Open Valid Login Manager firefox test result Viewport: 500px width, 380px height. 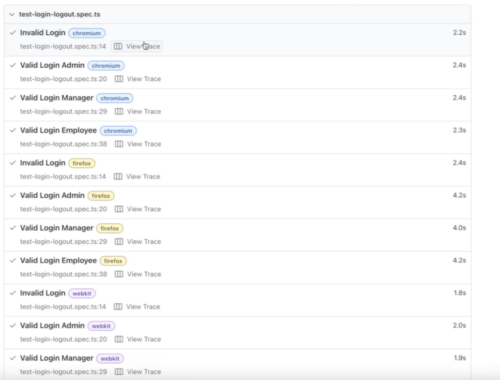click(x=57, y=228)
